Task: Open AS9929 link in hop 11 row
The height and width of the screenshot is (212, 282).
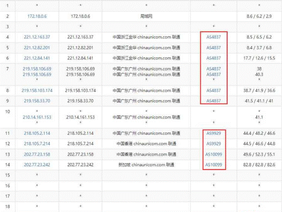Action: tap(214, 133)
